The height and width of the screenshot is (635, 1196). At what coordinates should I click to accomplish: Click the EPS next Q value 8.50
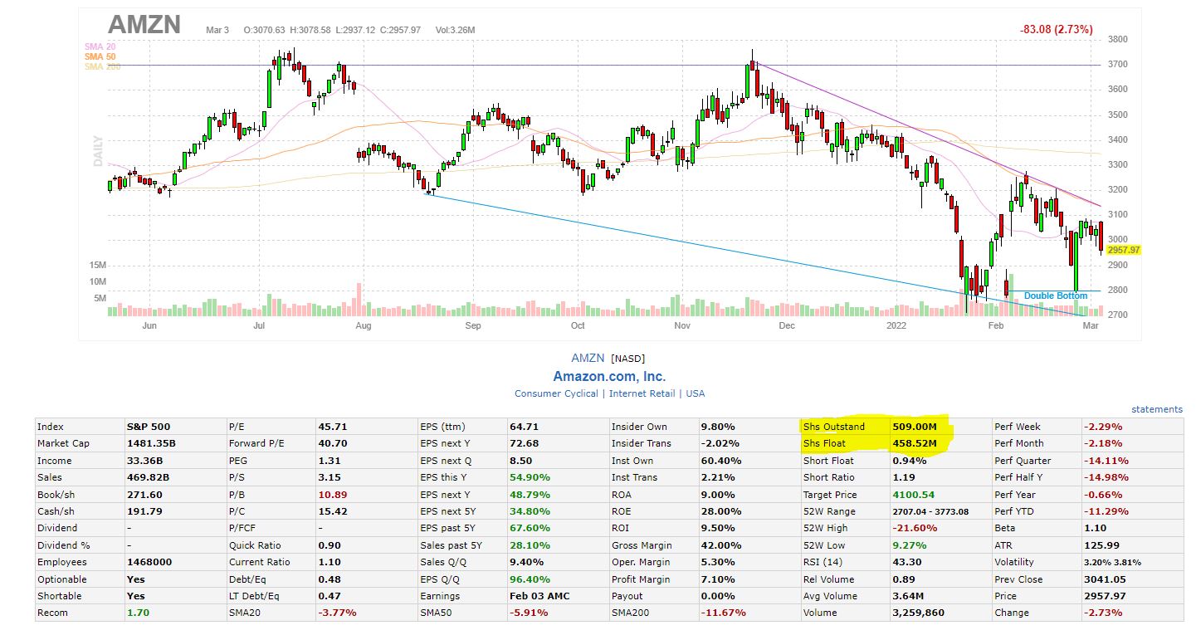point(520,461)
